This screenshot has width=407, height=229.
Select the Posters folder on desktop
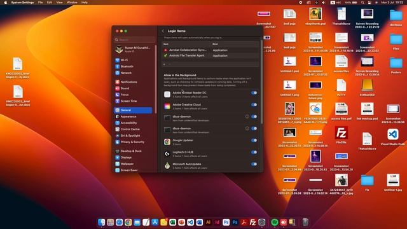point(396,66)
